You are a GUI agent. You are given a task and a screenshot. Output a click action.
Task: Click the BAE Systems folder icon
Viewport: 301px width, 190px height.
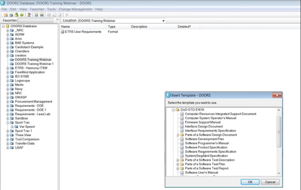(12, 43)
